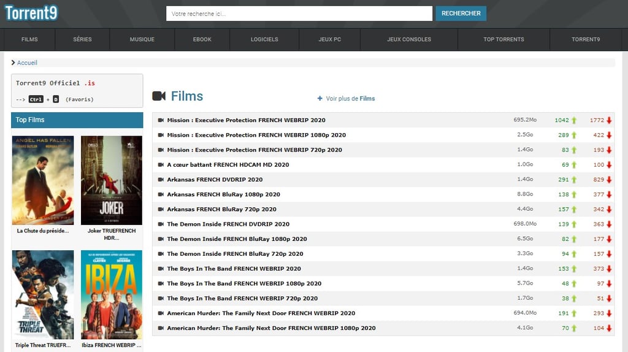628x352 pixels.
Task: Open Joker TRUEFRENCH HDR... caption link
Action: (112, 234)
